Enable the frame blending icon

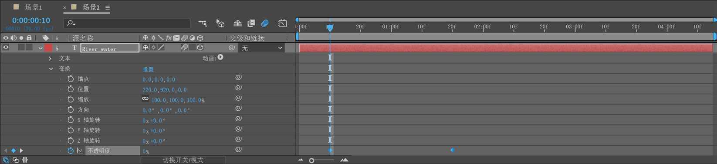[x=251, y=23]
